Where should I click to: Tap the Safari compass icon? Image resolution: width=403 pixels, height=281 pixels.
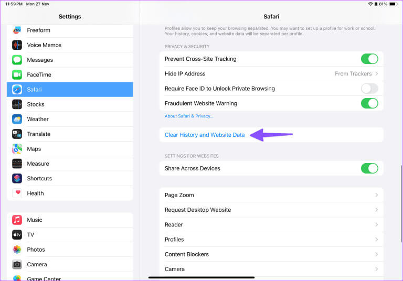pos(17,90)
